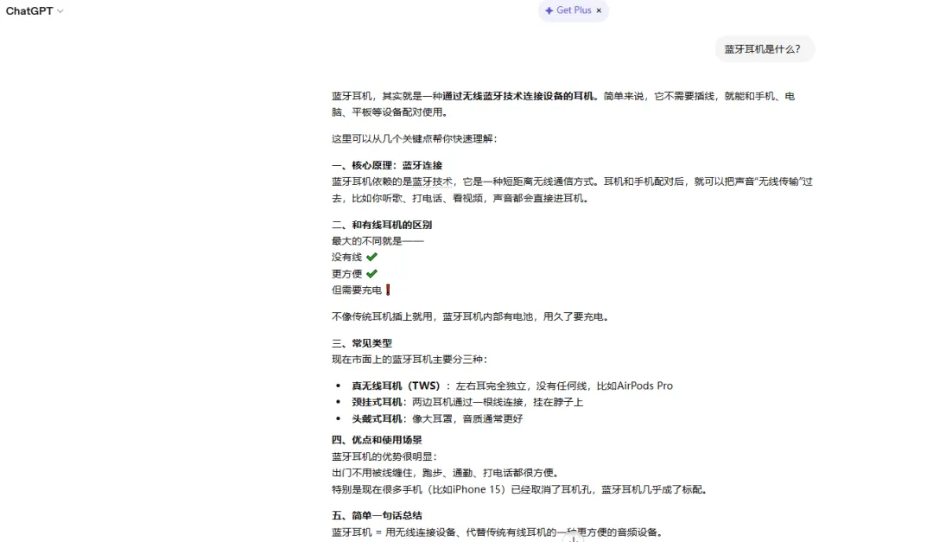Click the line 这里可以从几个关键点帮你快速理解:
This screenshot has height=542, width=933.
(414, 139)
